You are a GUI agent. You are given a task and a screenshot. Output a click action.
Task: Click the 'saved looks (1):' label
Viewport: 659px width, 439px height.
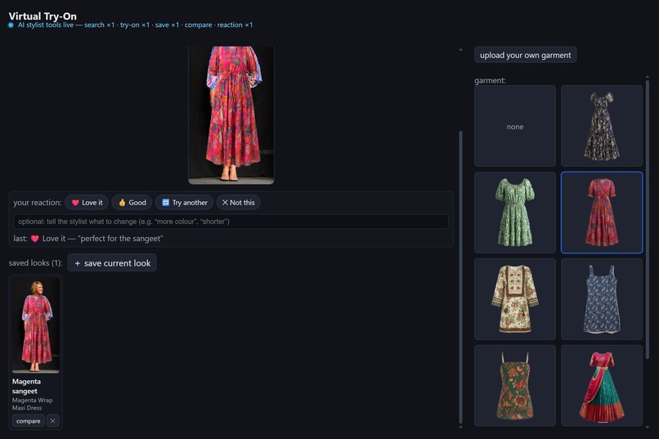35,263
